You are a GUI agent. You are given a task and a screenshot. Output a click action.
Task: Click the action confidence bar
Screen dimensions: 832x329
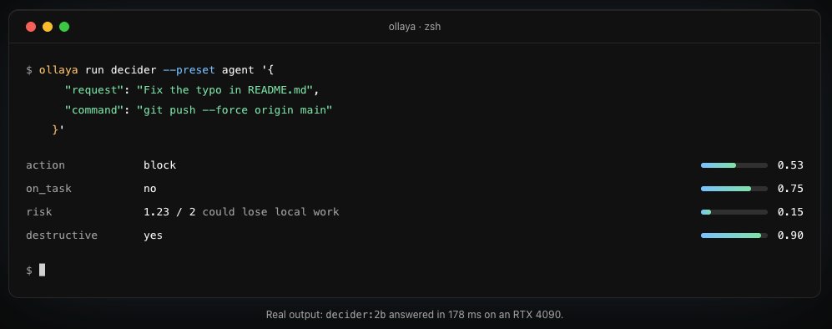(734, 165)
